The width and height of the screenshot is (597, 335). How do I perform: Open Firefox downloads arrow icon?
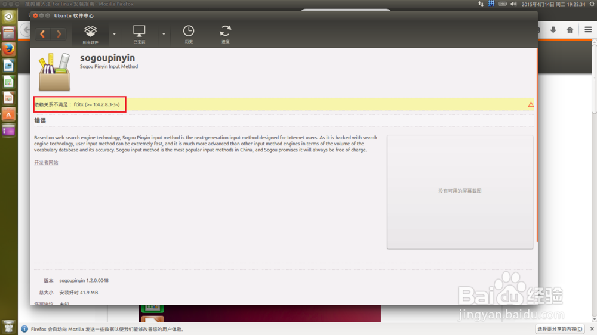[x=553, y=30]
